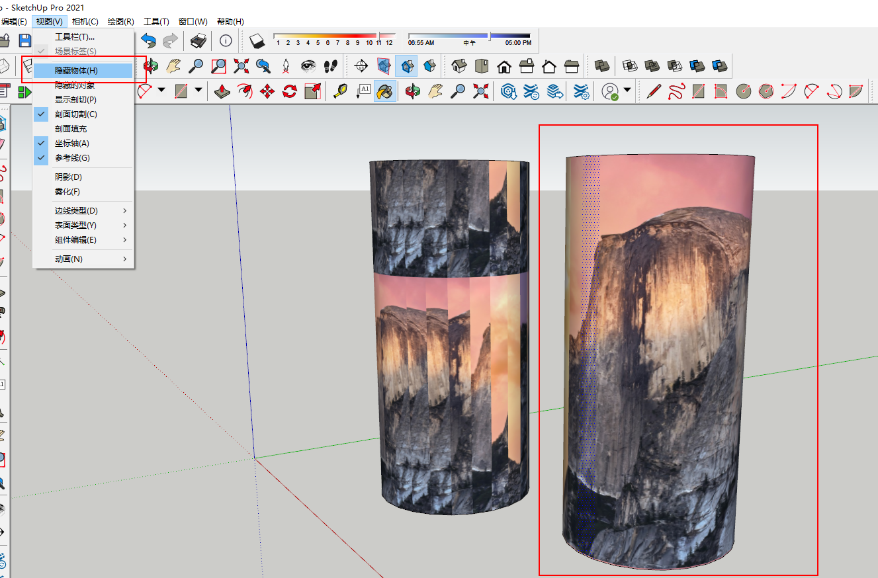Uncheck 参考线(G) guides option
The width and height of the screenshot is (878, 578).
[83, 158]
